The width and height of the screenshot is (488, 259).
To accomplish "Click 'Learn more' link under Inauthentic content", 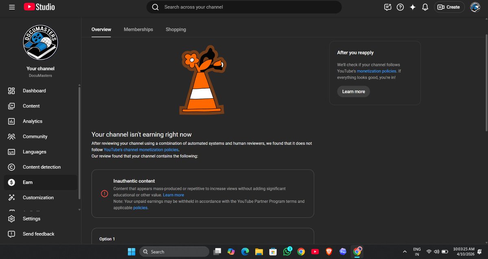I will 174,195.
